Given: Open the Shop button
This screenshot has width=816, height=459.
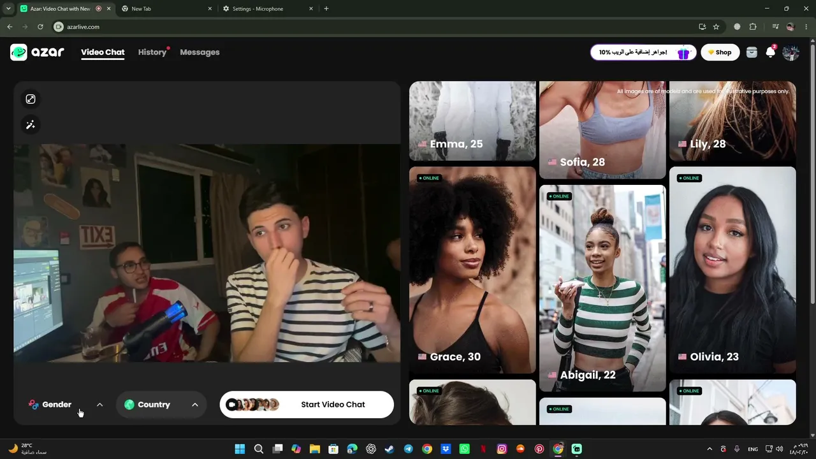Looking at the screenshot, I should pos(720,52).
